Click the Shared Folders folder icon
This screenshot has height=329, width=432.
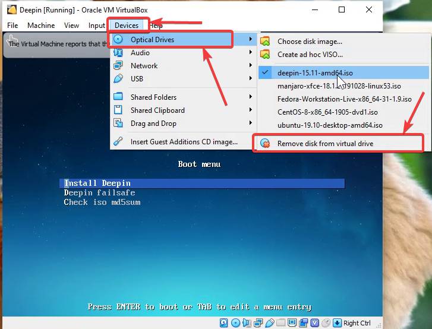(x=118, y=96)
